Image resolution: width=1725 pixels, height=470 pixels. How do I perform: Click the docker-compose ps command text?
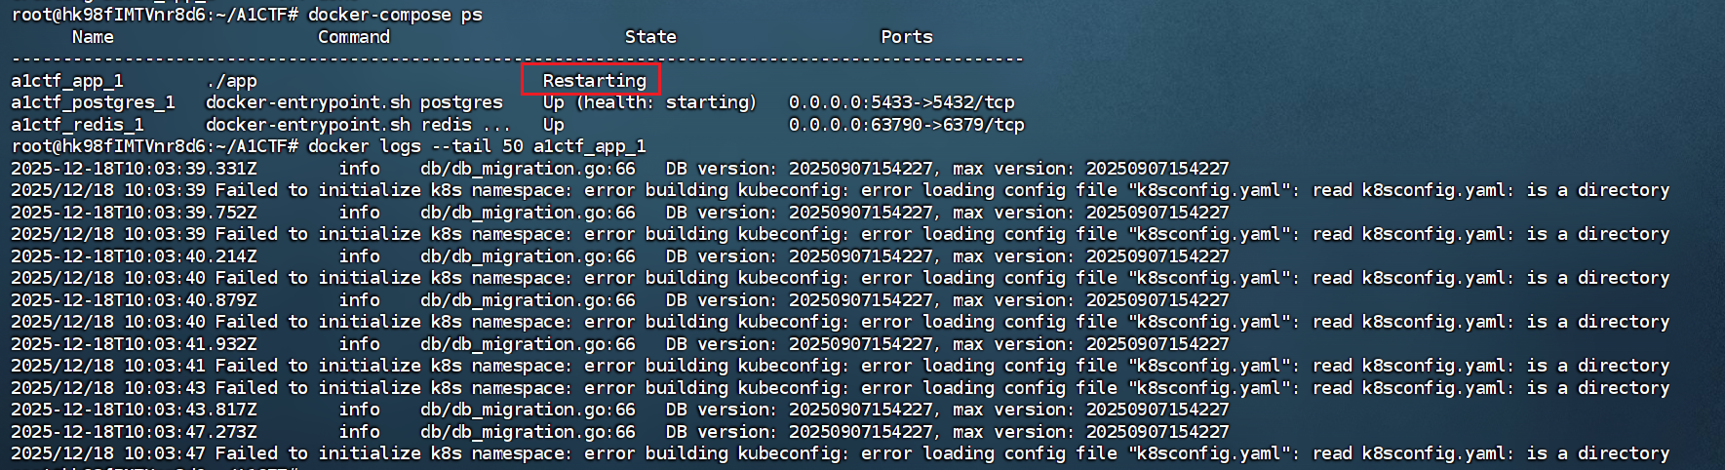[x=395, y=15]
